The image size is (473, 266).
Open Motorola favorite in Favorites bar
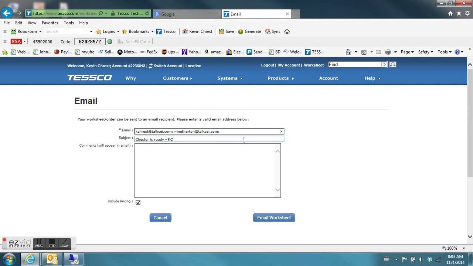127,52
